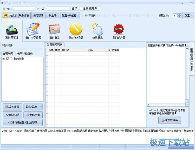This screenshot has height=150, width=195.
Task: Click the 我的目录 tree label
Action: (x=19, y=59)
